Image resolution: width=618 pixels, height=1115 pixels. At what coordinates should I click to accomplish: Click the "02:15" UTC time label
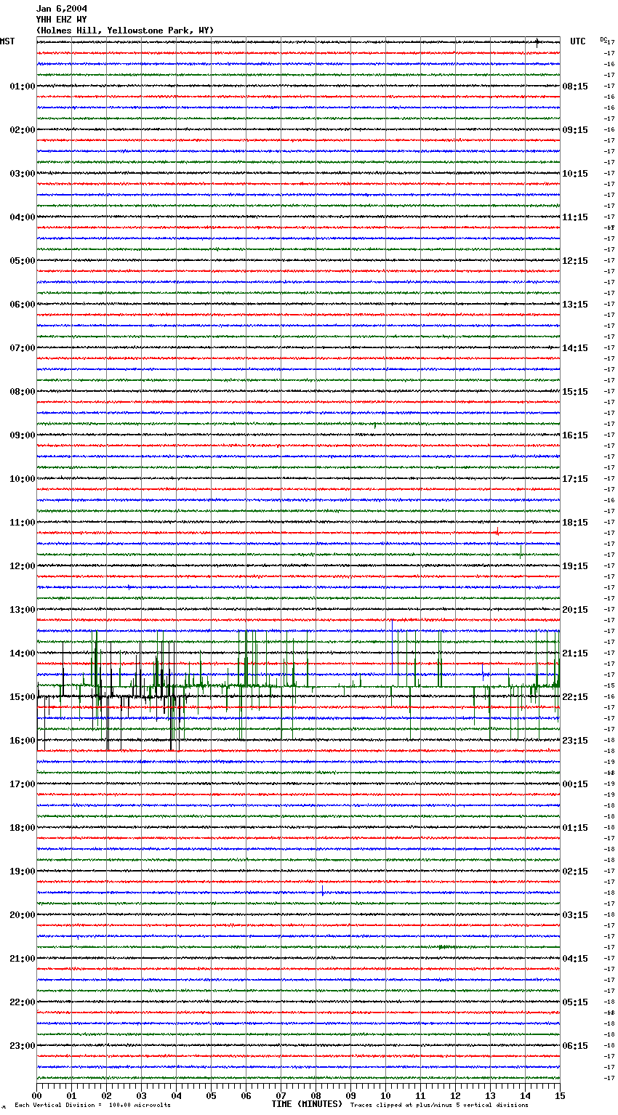pyautogui.click(x=575, y=872)
